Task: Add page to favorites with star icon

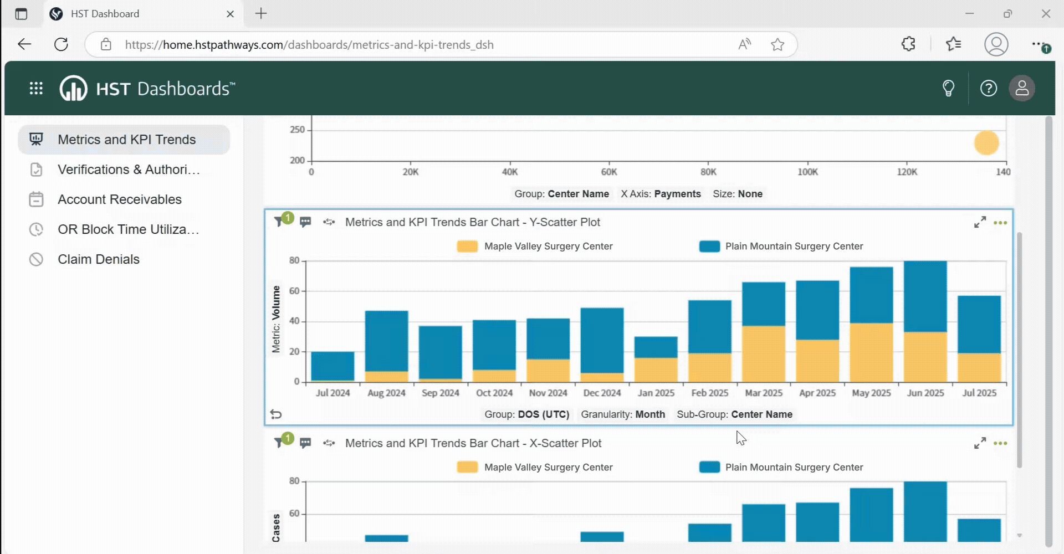Action: point(777,44)
